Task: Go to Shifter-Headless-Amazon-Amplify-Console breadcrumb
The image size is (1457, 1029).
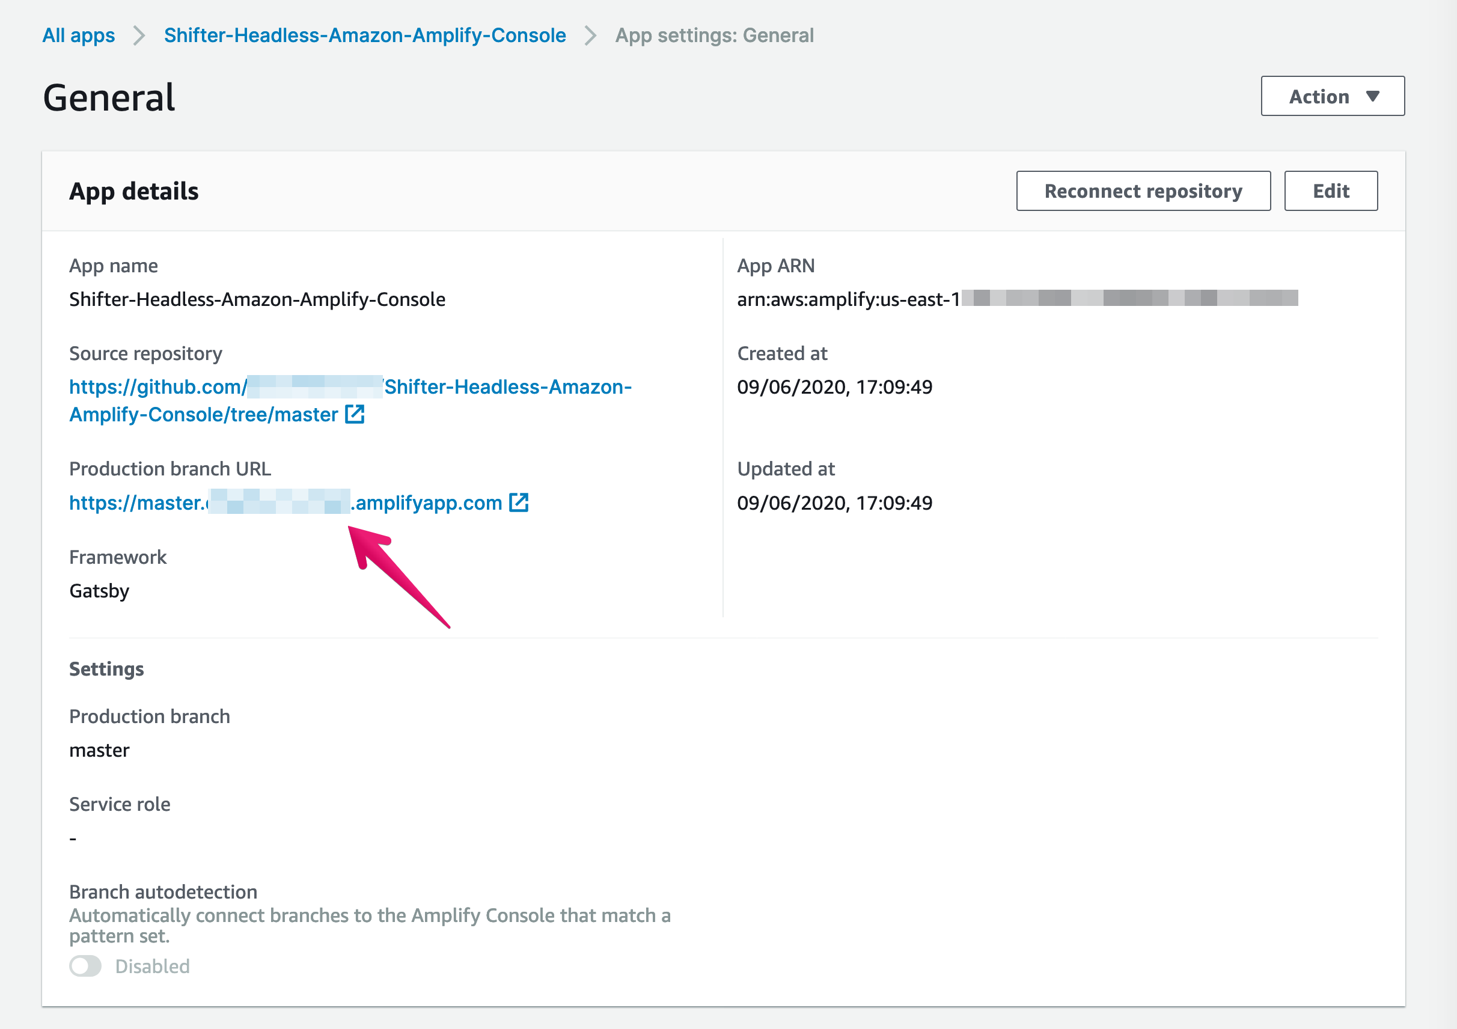Action: (x=365, y=35)
